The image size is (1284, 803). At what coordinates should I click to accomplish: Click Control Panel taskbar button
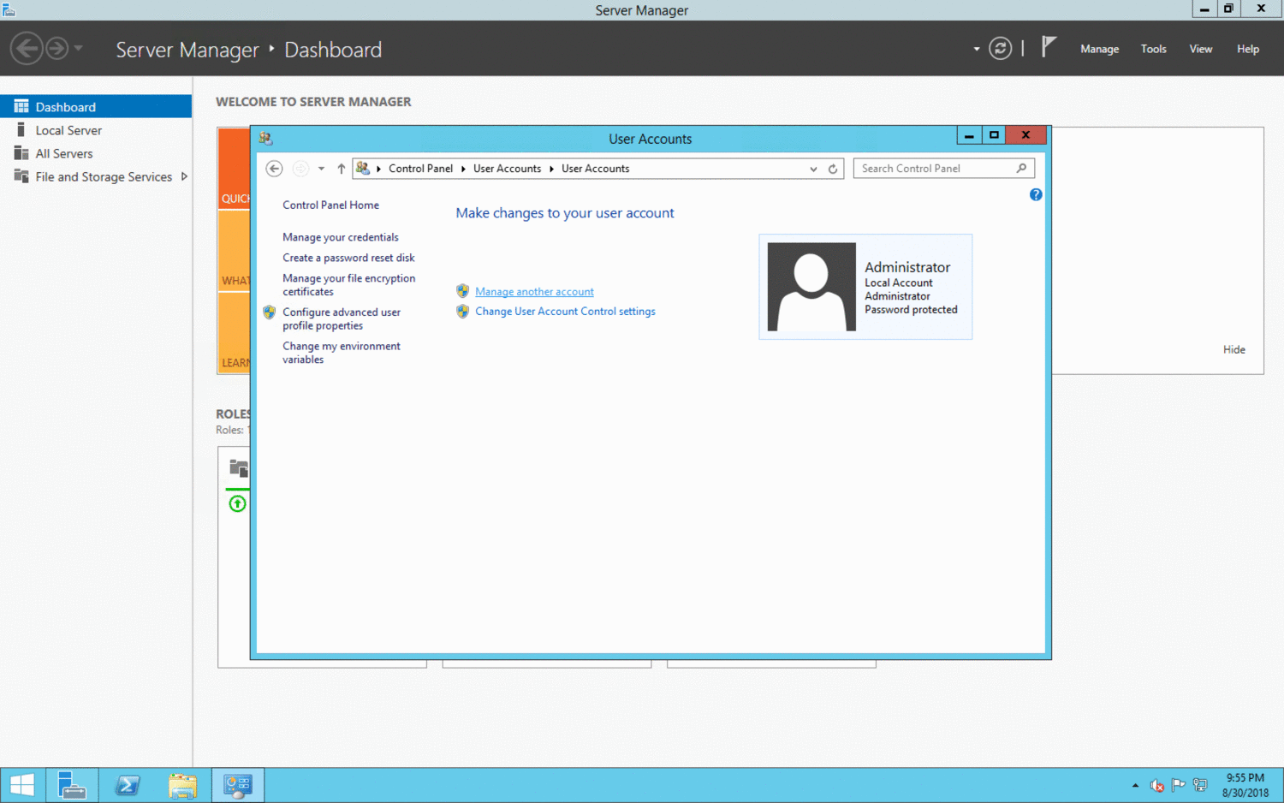pos(237,785)
